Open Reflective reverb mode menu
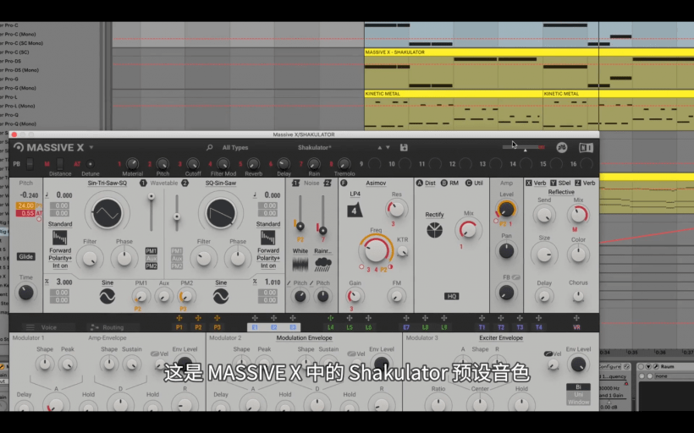 (x=561, y=192)
